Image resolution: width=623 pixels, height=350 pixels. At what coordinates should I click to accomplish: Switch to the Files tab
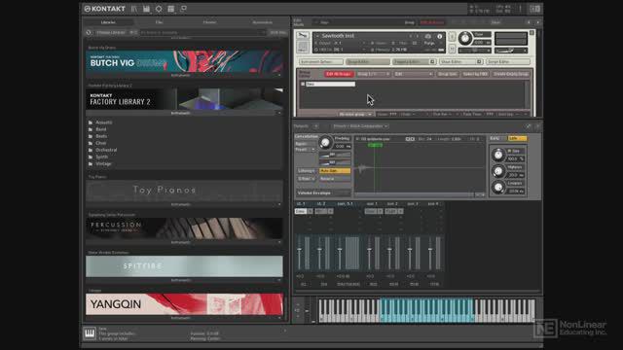coord(159,22)
